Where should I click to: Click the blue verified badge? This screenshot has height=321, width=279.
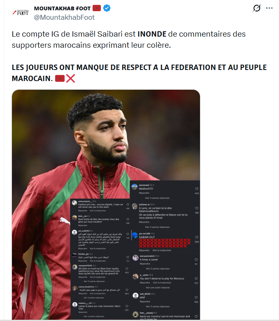107,8
